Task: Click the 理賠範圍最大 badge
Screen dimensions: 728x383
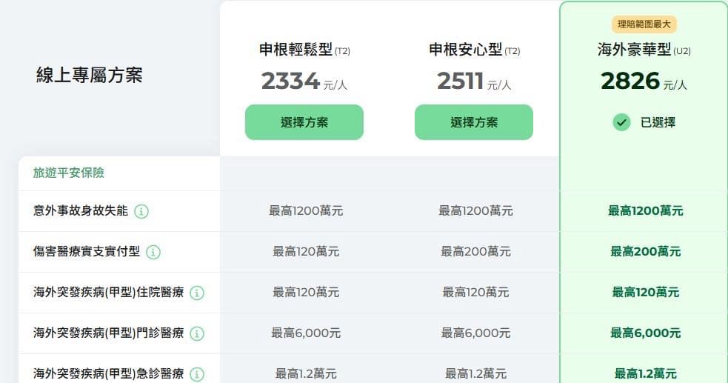Action: pyautogui.click(x=644, y=24)
